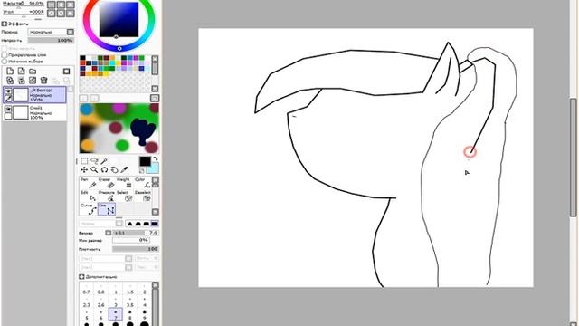Delete the selected layer with trash icon
The height and width of the screenshot is (326, 579).
(44, 81)
